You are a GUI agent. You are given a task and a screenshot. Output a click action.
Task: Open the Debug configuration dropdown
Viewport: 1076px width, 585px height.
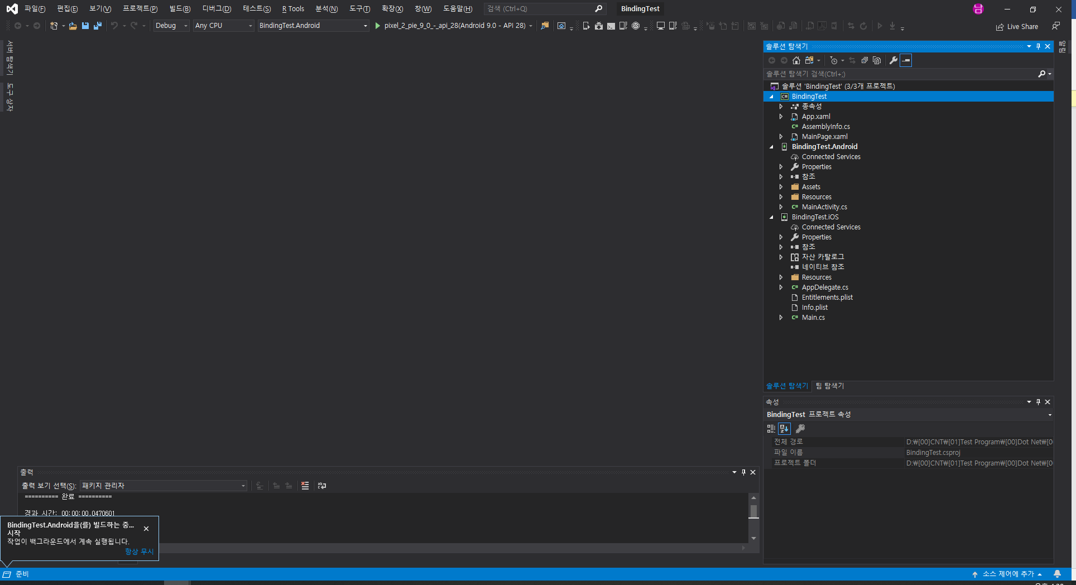(x=171, y=26)
